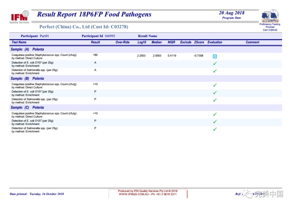293x207 pixels.
Task: Click the blue square evaluation icon for Sample A
Action: 215,57
